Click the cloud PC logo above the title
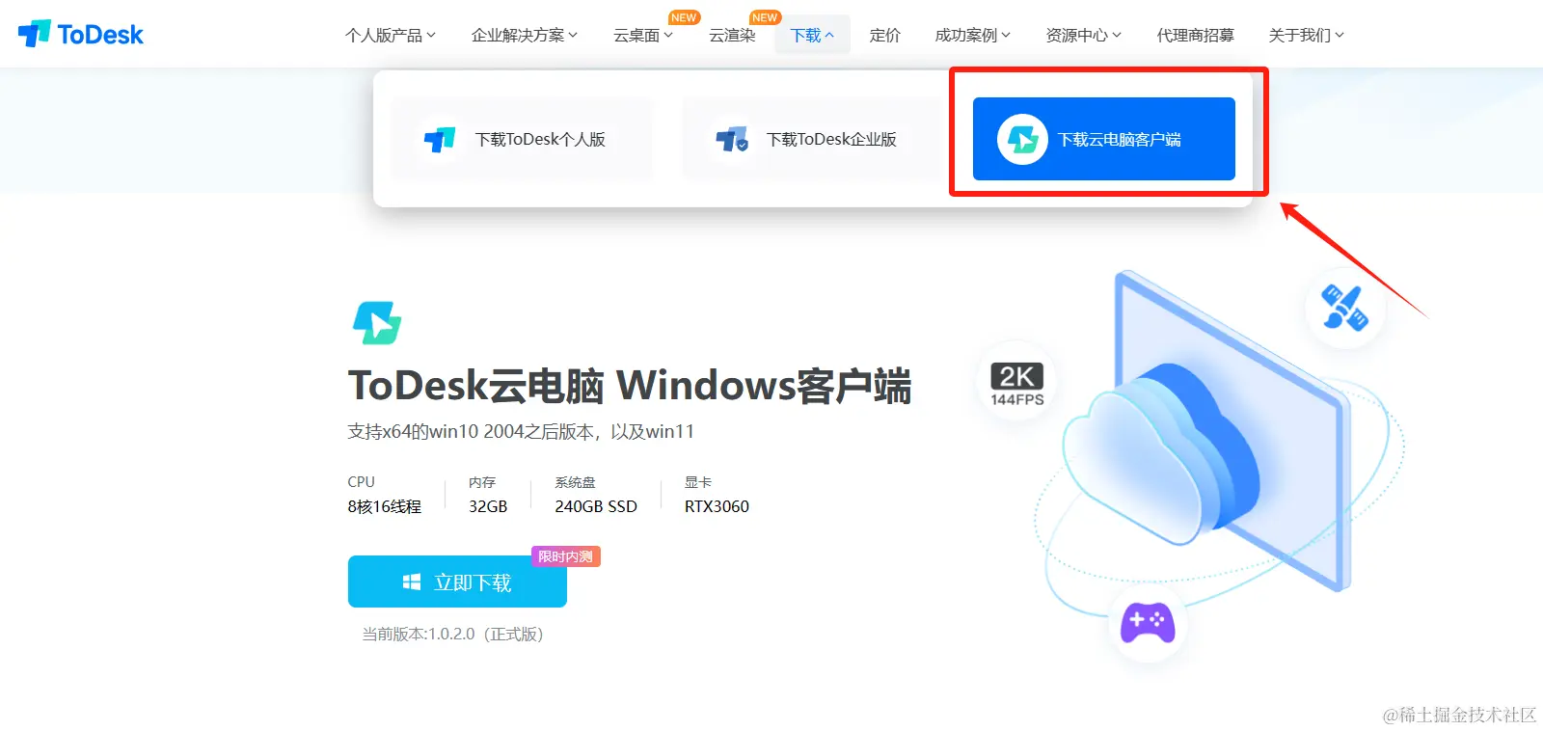This screenshot has height=731, width=1543. tap(377, 323)
